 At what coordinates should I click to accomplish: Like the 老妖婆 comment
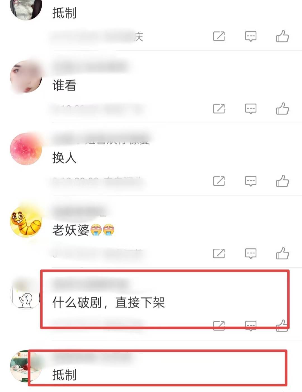pyautogui.click(x=282, y=253)
